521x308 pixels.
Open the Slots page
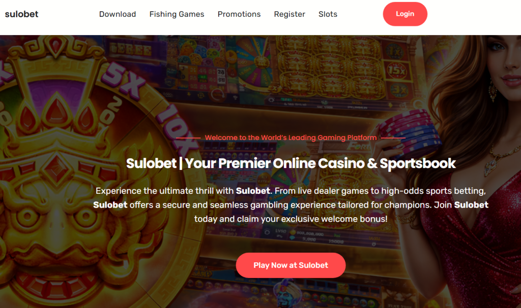(x=328, y=14)
